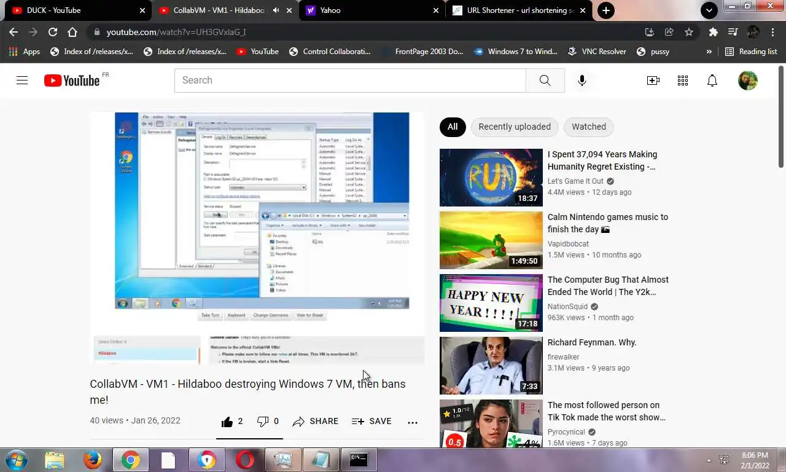Viewport: 786px width, 472px height.
Task: Open the Let's Game It Out channel
Action: 575,181
